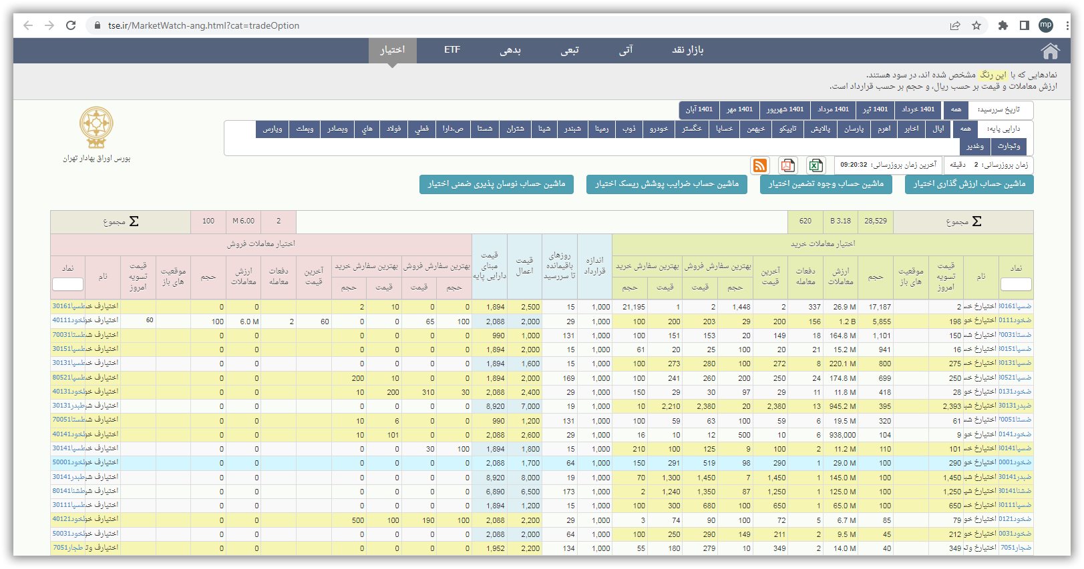
Task: Share this page using the share icon
Action: tap(955, 25)
